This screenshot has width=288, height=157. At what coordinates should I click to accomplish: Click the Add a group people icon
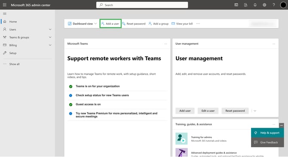click(x=150, y=24)
